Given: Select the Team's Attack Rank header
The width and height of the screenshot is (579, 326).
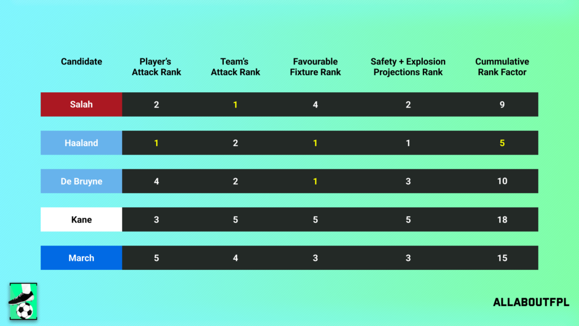Looking at the screenshot, I should pyautogui.click(x=235, y=67).
